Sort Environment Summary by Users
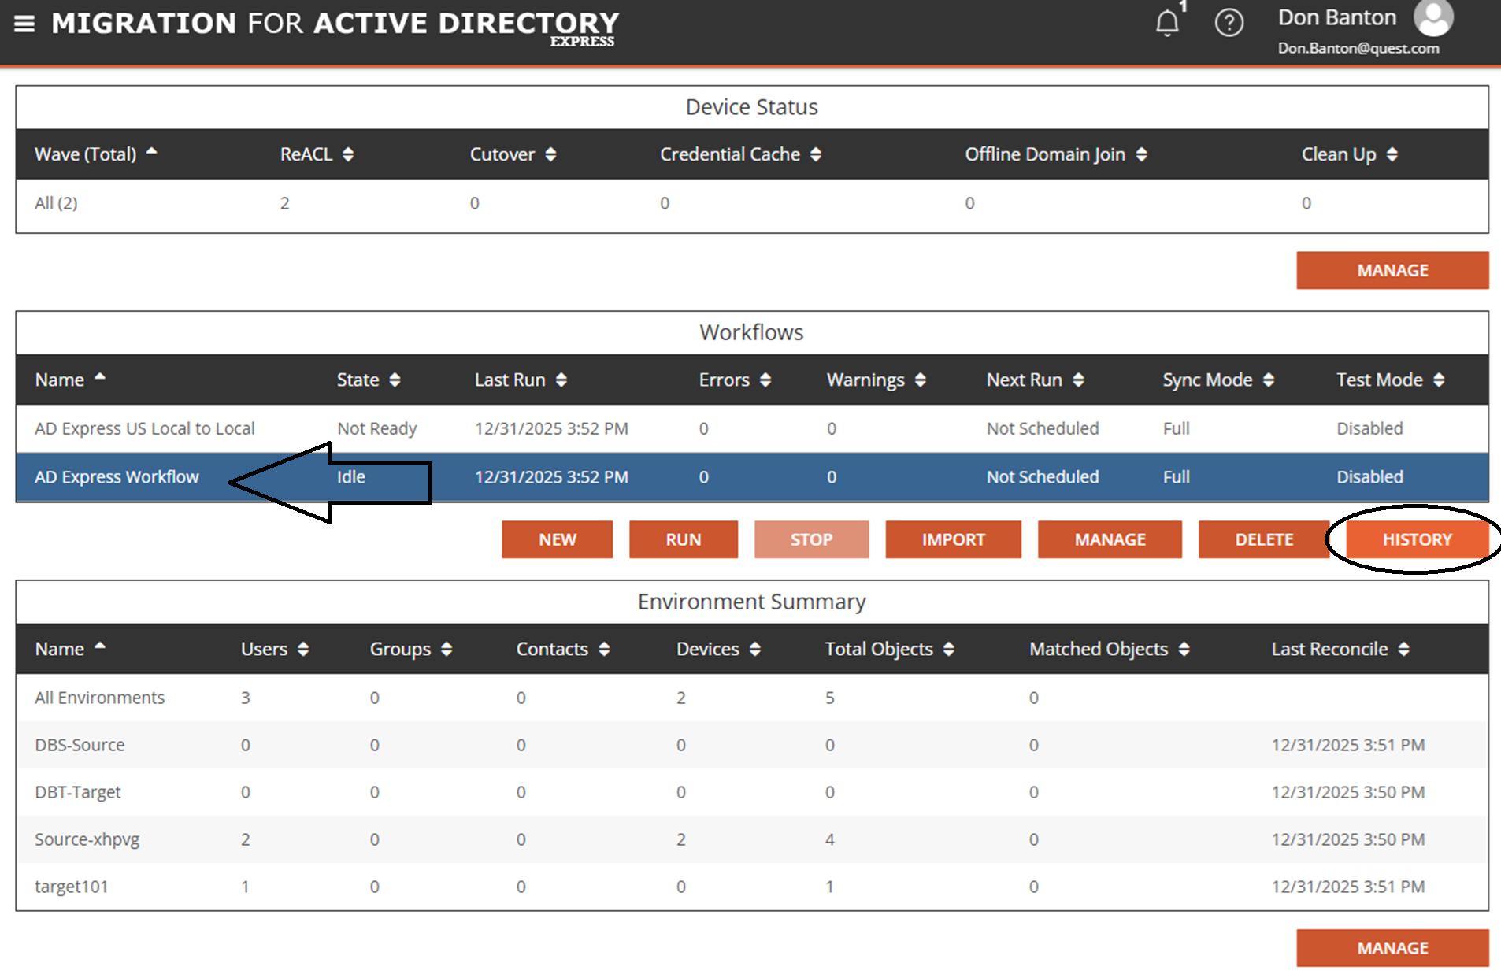1501x974 pixels. 274,649
